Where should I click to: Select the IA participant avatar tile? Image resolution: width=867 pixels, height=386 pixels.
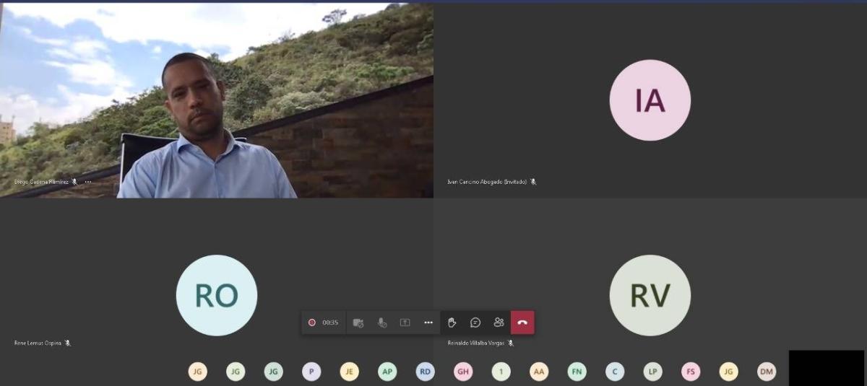pyautogui.click(x=650, y=100)
